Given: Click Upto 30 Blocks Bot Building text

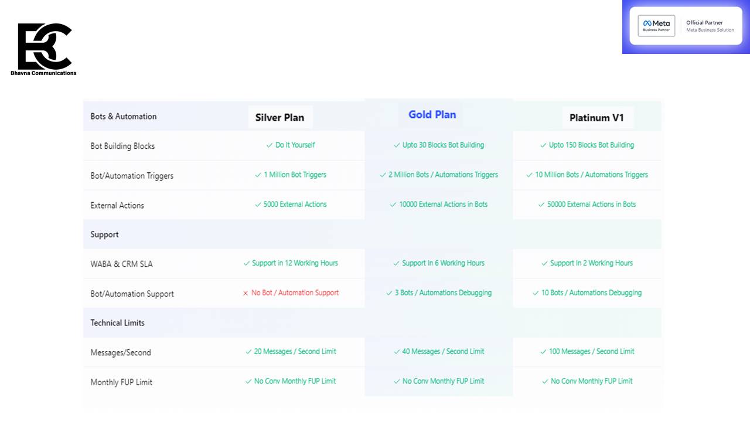Looking at the screenshot, I should coord(443,145).
